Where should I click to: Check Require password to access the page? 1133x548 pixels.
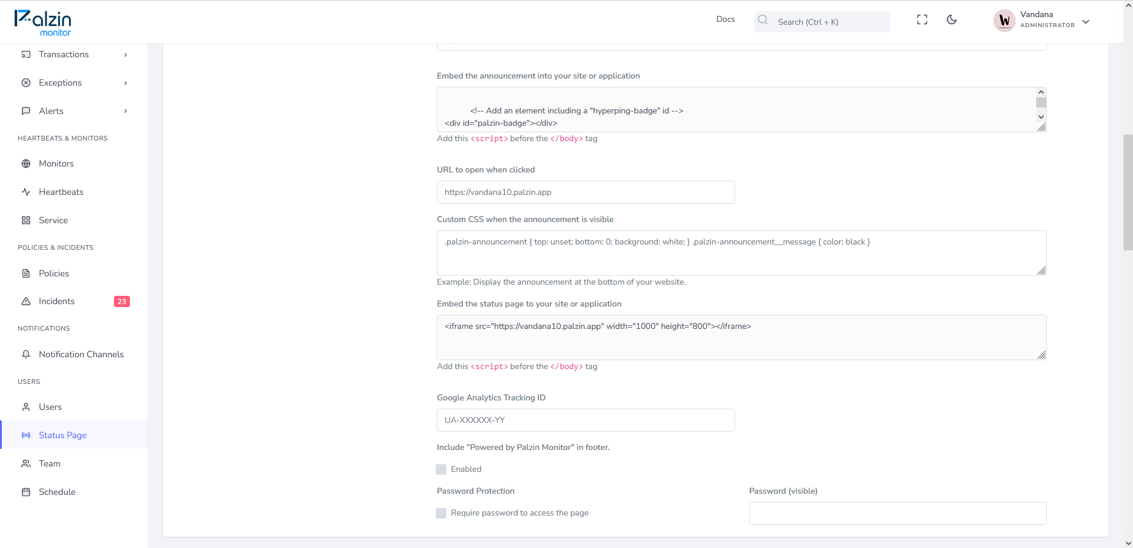click(x=441, y=513)
